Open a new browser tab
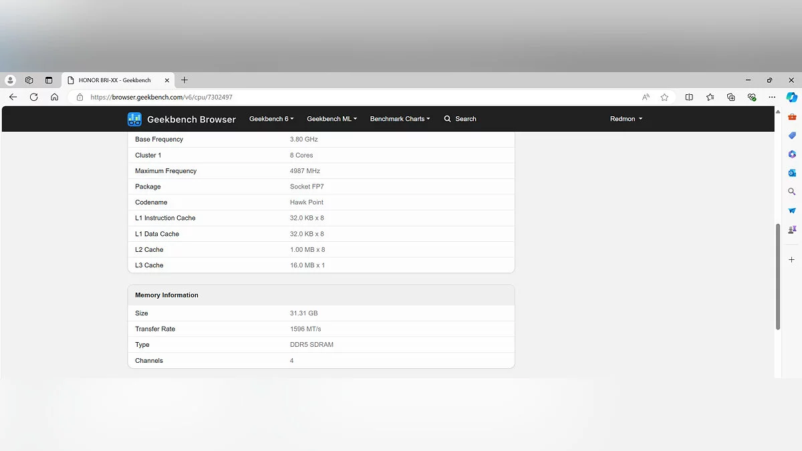 click(x=184, y=80)
